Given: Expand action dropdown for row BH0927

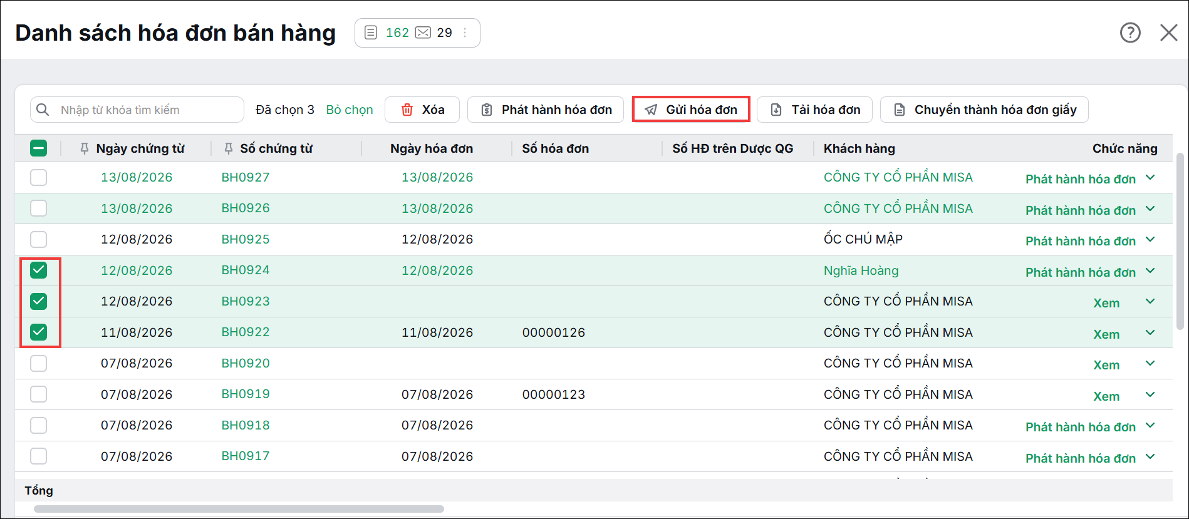Looking at the screenshot, I should click(x=1150, y=177).
